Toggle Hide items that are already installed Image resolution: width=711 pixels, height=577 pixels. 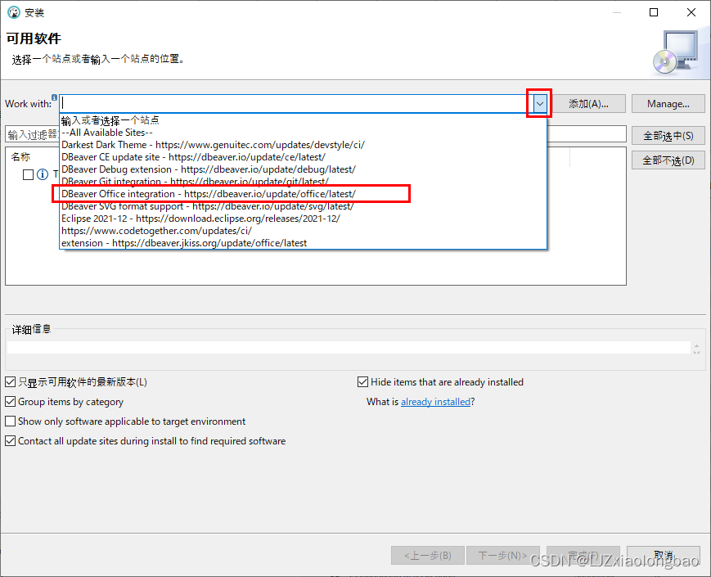(x=362, y=382)
